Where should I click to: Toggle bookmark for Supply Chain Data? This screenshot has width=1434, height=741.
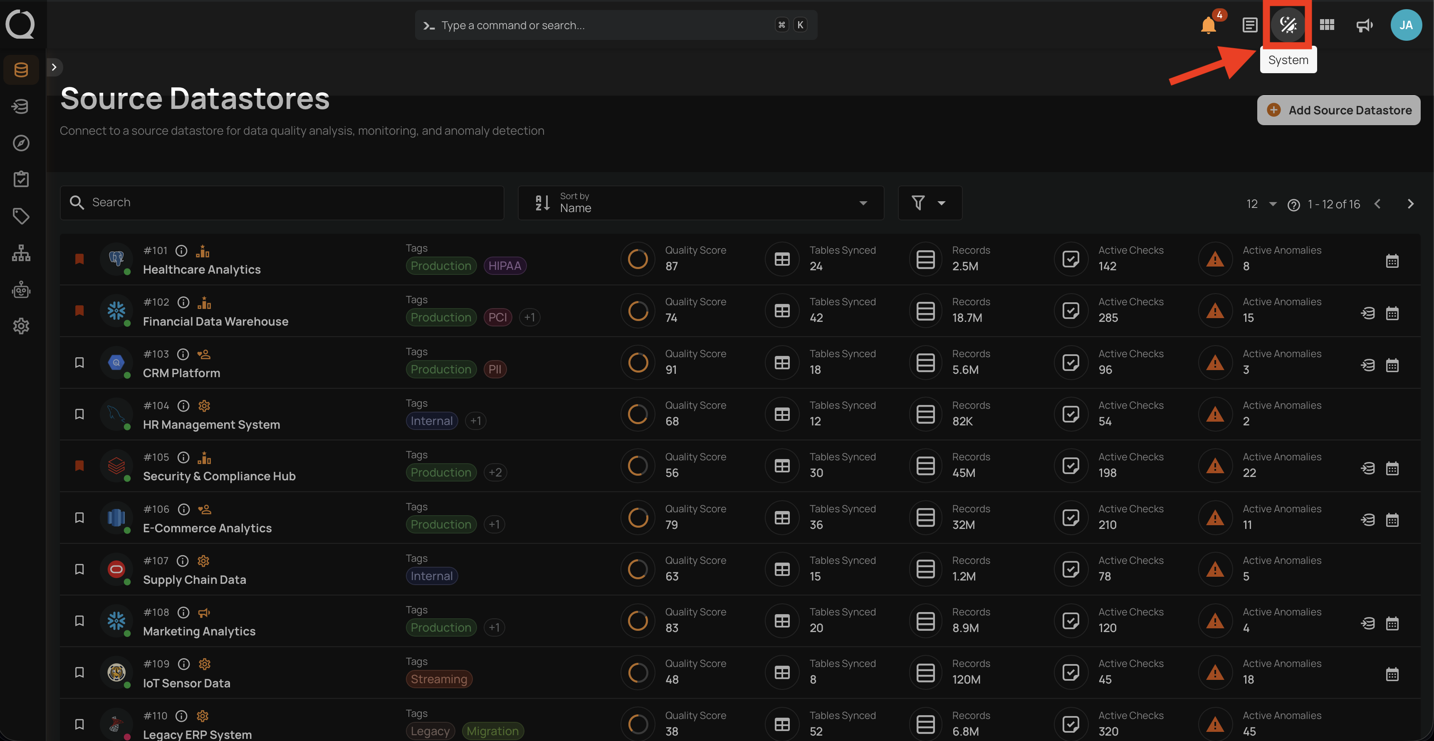point(79,569)
